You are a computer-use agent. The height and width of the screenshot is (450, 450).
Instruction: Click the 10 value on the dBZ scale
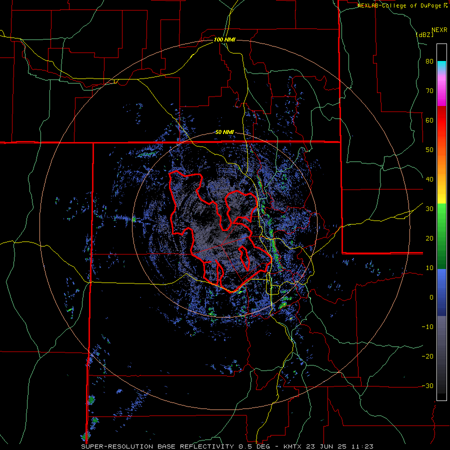429,268
